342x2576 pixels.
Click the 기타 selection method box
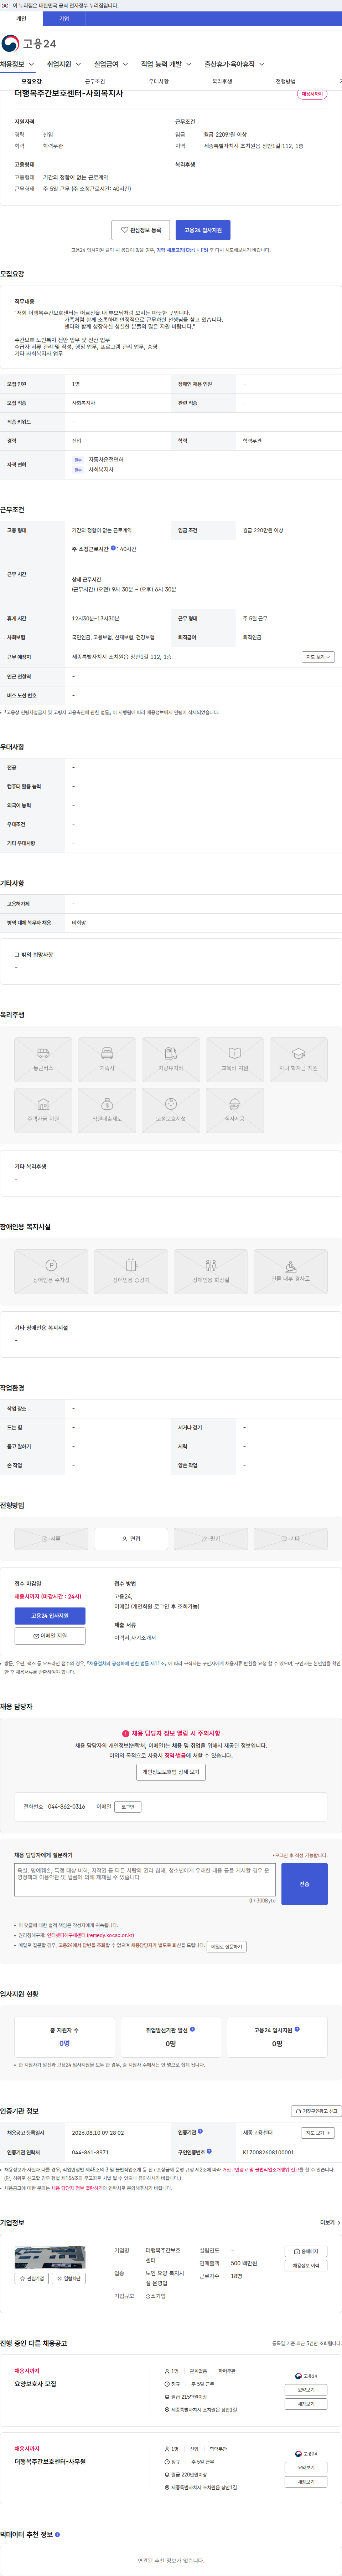click(x=291, y=1539)
